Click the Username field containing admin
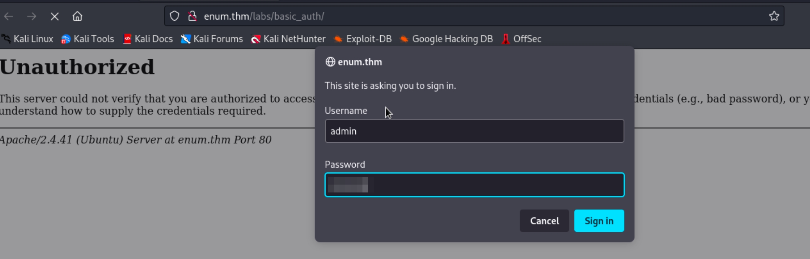 (x=474, y=131)
